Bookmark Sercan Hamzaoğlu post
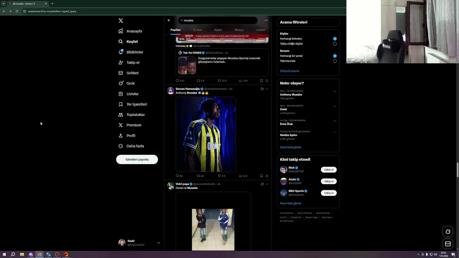This screenshot has width=459, height=258. coord(261,176)
